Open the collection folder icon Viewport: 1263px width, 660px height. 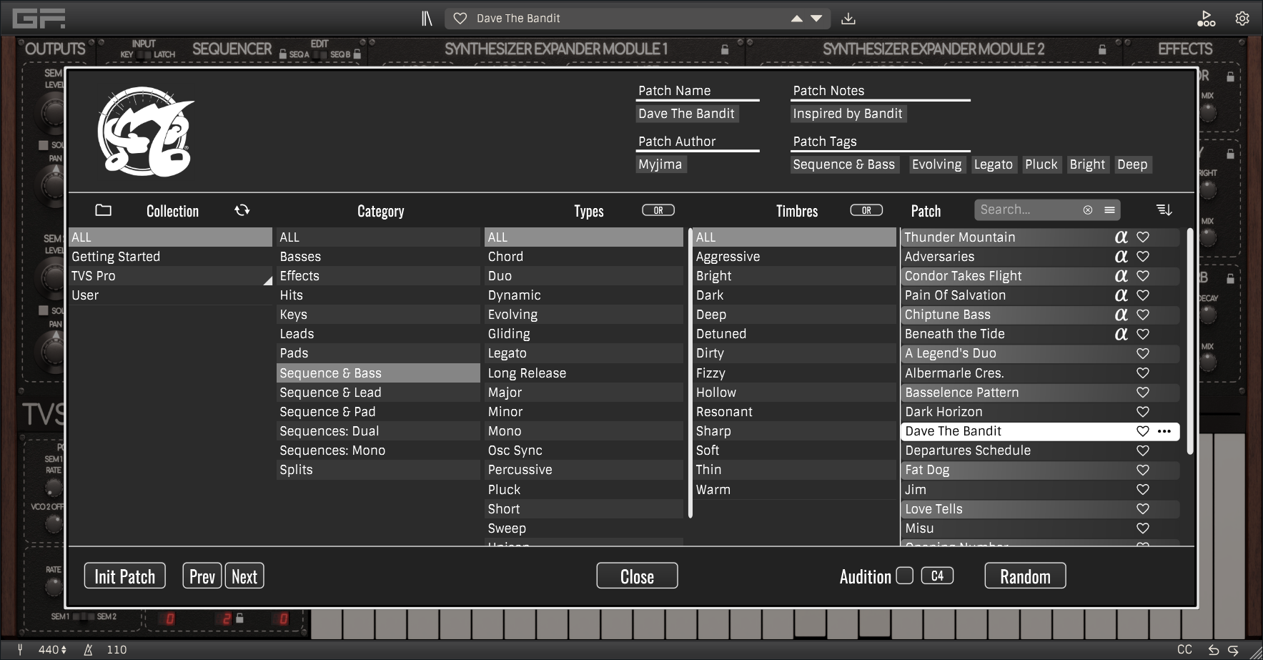[104, 210]
